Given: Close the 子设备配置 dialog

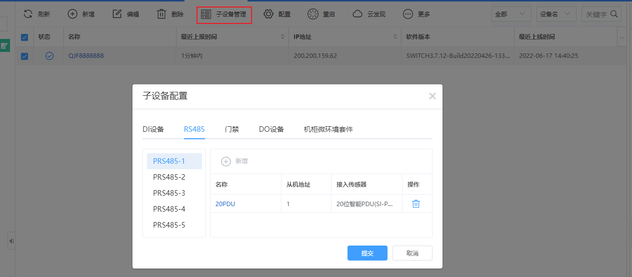Looking at the screenshot, I should click(x=432, y=96).
